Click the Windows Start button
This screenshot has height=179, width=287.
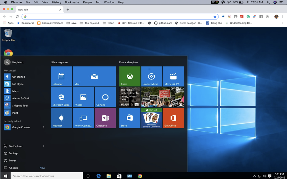tap(5, 176)
